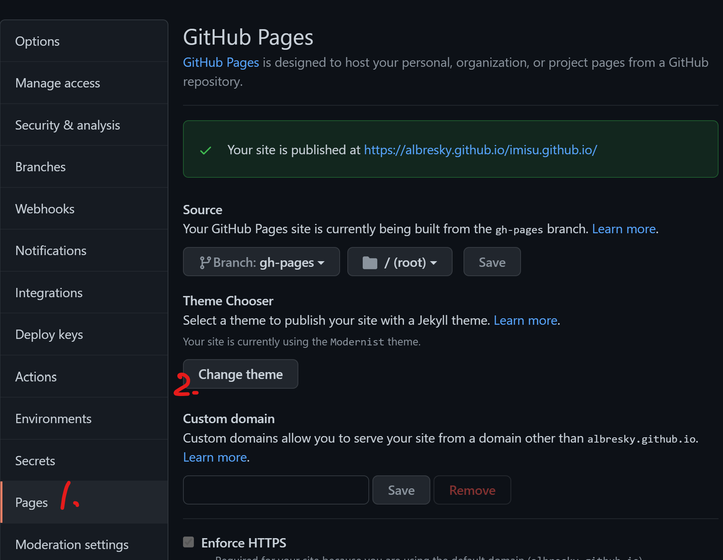Open Security & analysis section
723x560 pixels.
tap(84, 125)
